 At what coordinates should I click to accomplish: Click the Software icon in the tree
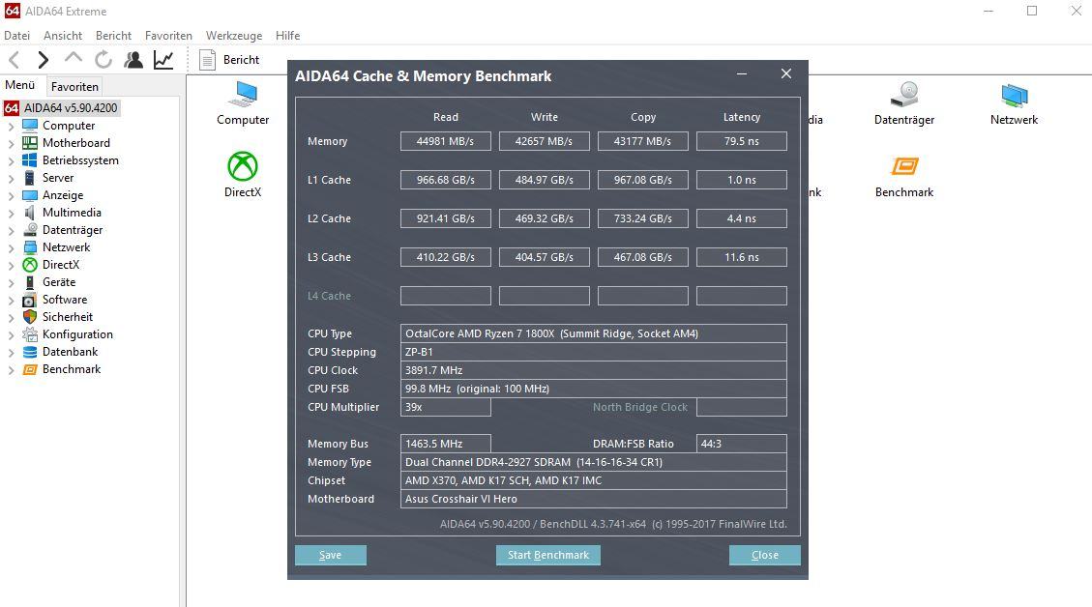pyautogui.click(x=30, y=300)
